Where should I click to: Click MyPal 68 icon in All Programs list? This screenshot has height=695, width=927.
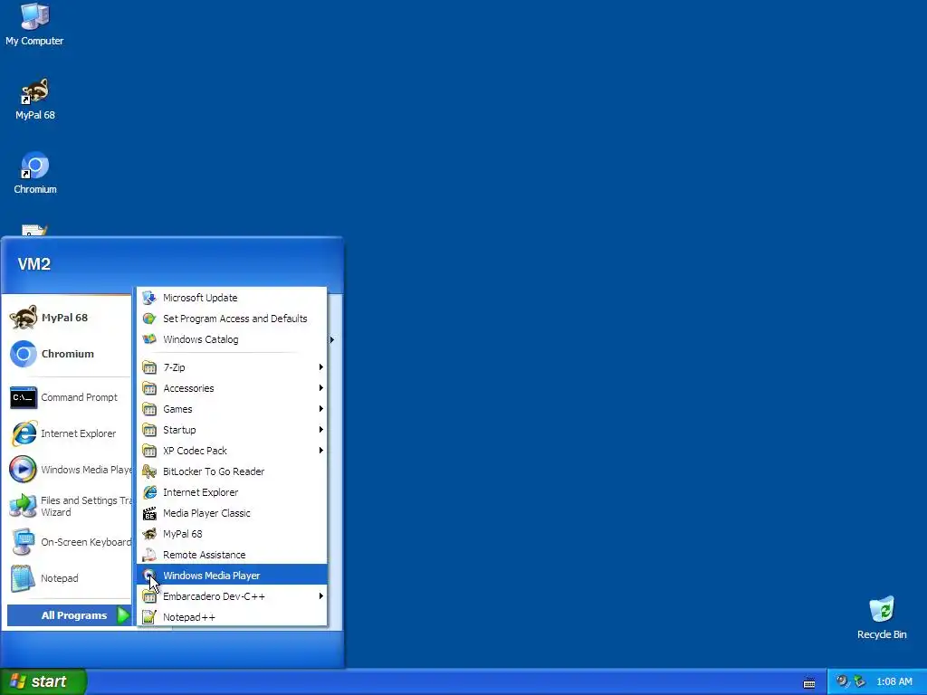(x=149, y=534)
